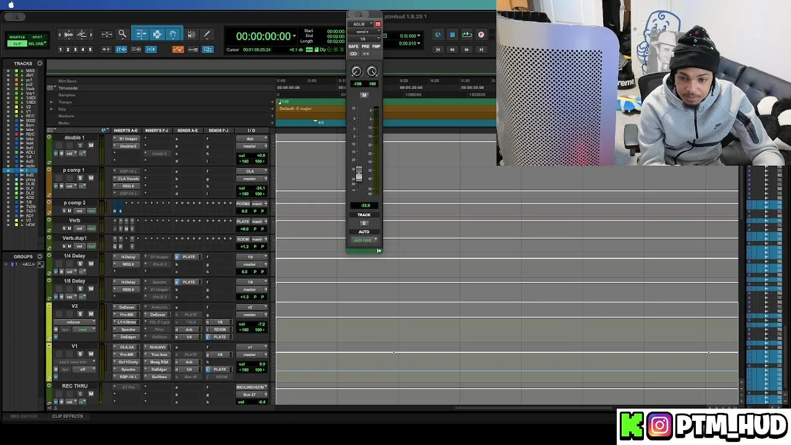Select the Trim tool
Image resolution: width=791 pixels, height=445 pixels.
141,35
